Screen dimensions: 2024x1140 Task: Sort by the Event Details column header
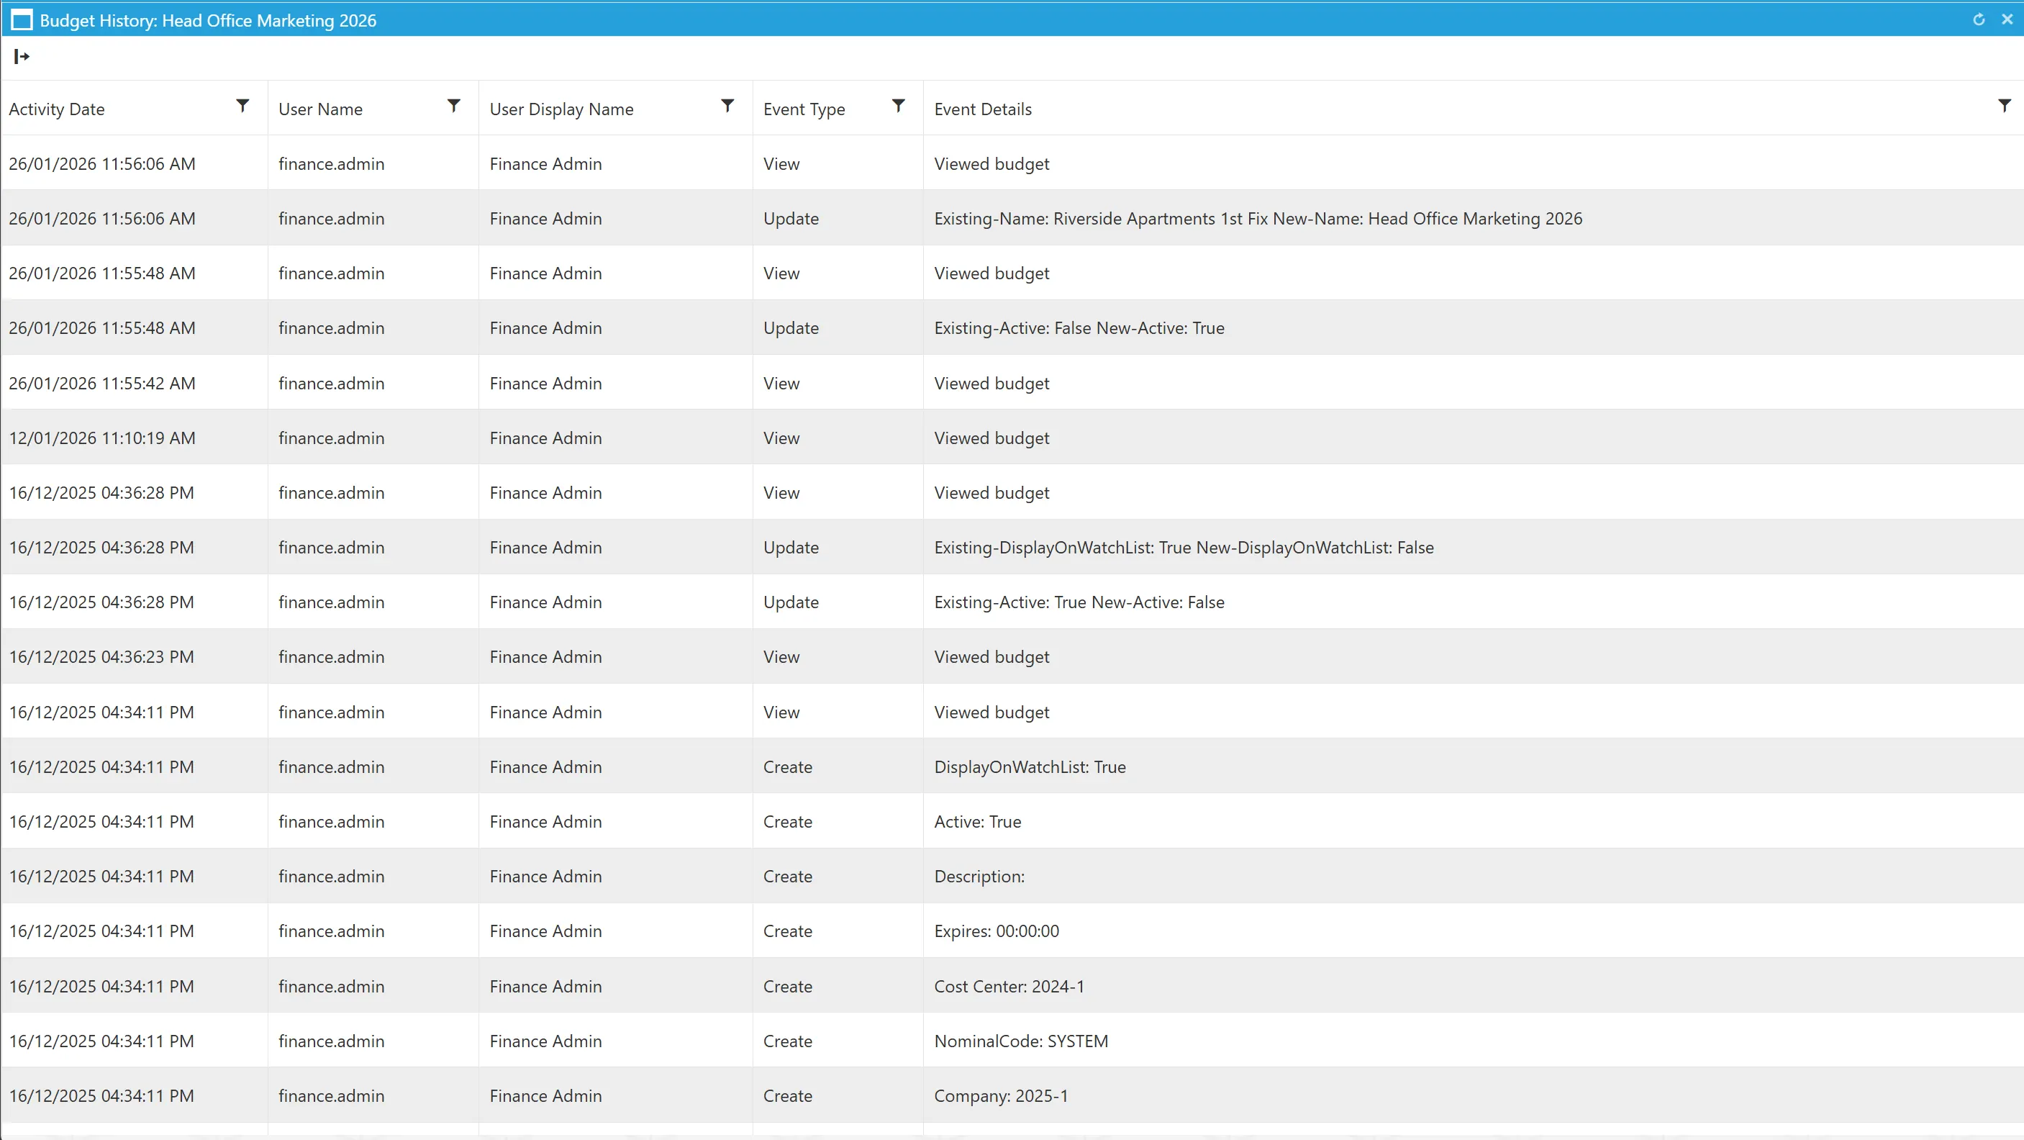coord(983,109)
